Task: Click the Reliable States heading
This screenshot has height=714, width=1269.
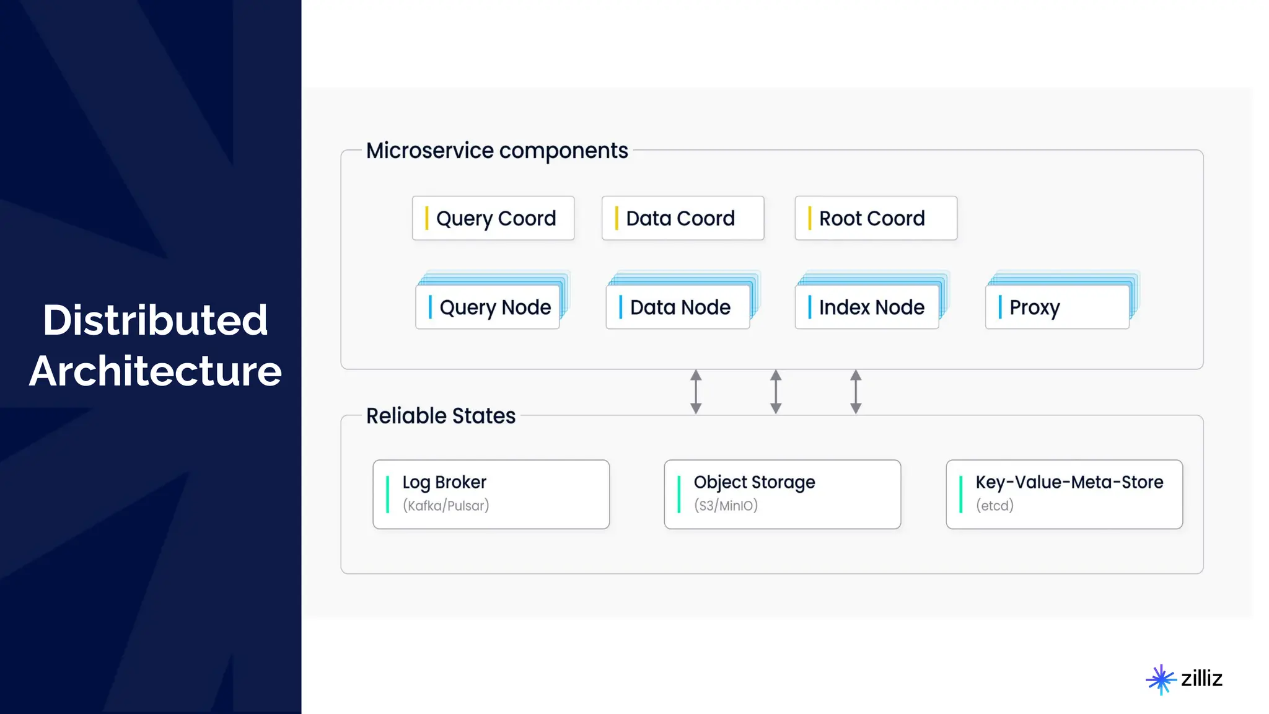Action: [441, 416]
